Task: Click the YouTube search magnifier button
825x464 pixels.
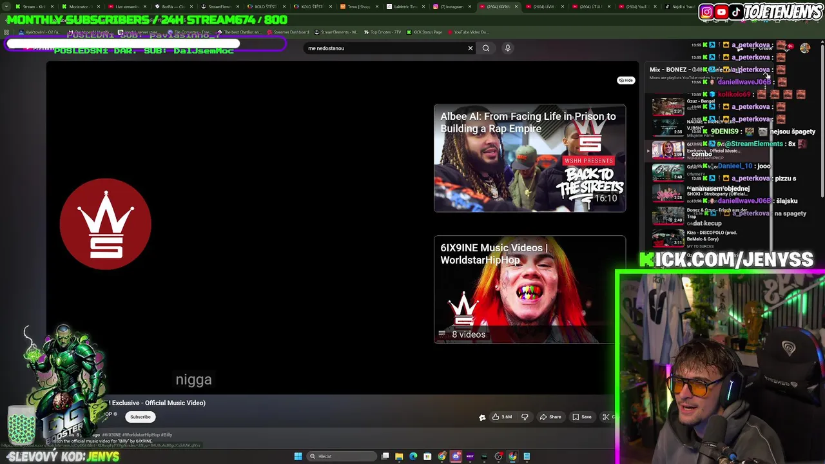Action: click(486, 48)
